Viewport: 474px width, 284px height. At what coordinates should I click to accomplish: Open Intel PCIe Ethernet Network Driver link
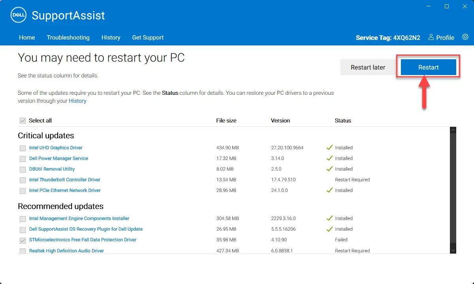click(65, 190)
